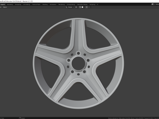The image size is (159, 119).
Task: Click the Object hint icon in status bar
Action: (20, 118)
